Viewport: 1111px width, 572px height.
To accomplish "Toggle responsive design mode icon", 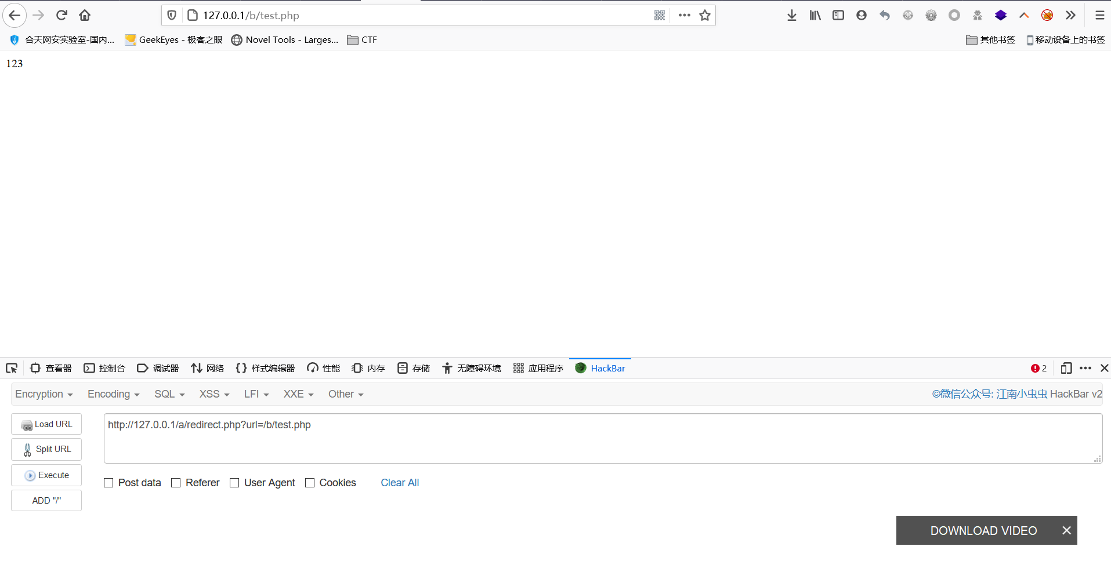I will tap(1066, 368).
